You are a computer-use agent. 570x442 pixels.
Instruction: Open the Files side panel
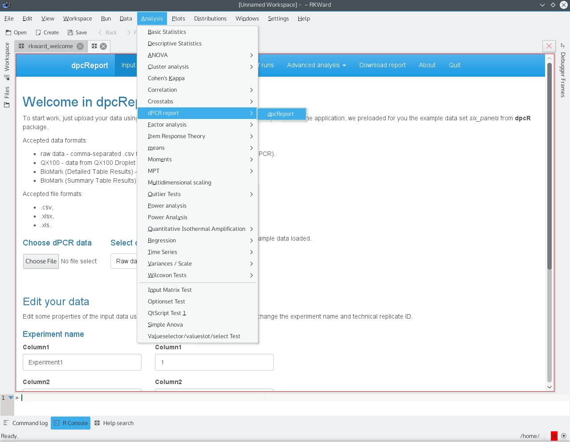pos(7,97)
